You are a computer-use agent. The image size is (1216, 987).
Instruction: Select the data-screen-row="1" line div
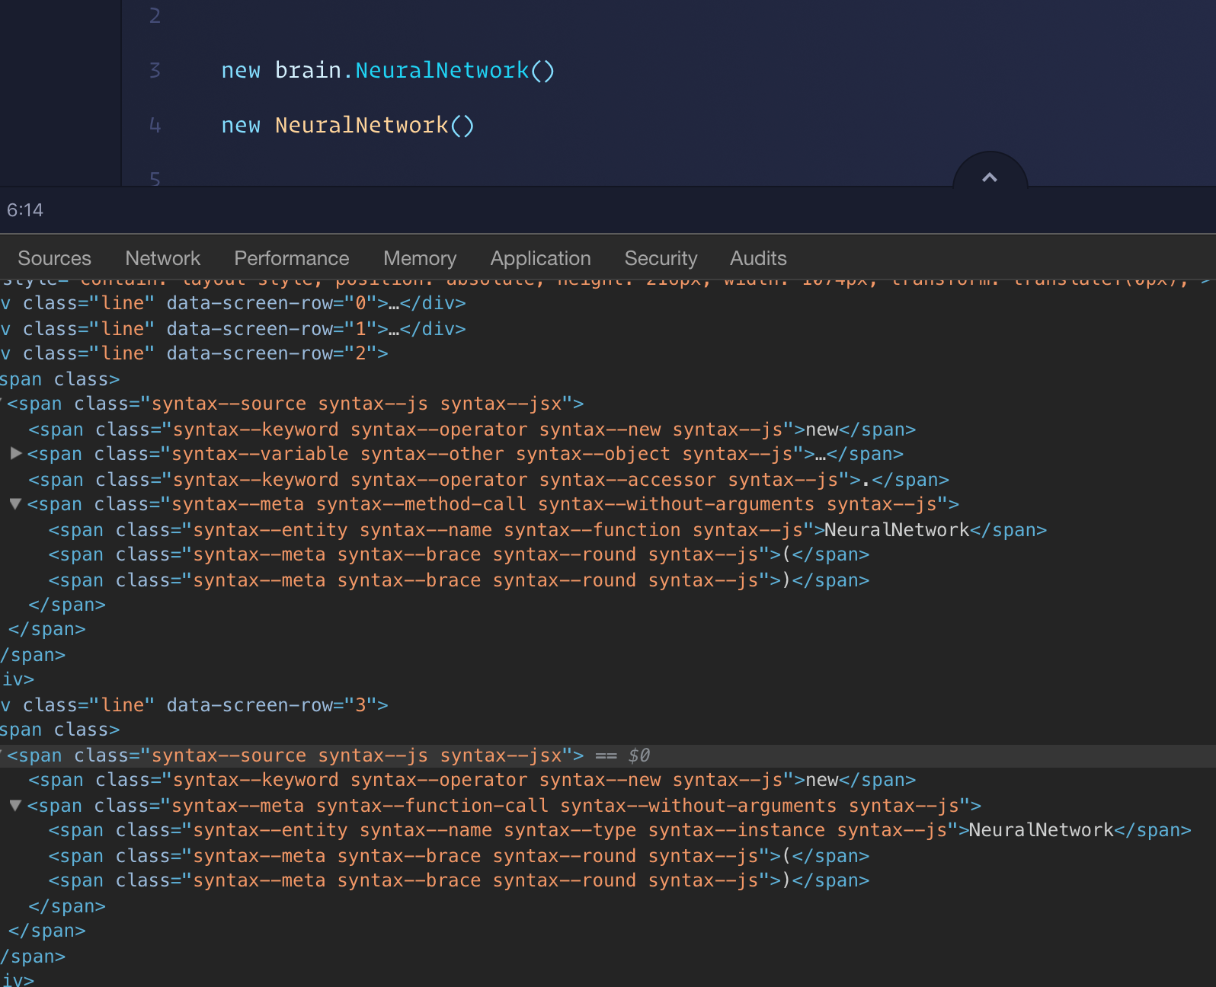[232, 329]
